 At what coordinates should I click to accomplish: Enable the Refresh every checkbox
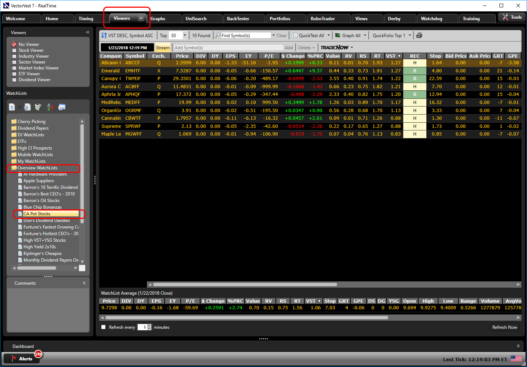click(x=104, y=327)
